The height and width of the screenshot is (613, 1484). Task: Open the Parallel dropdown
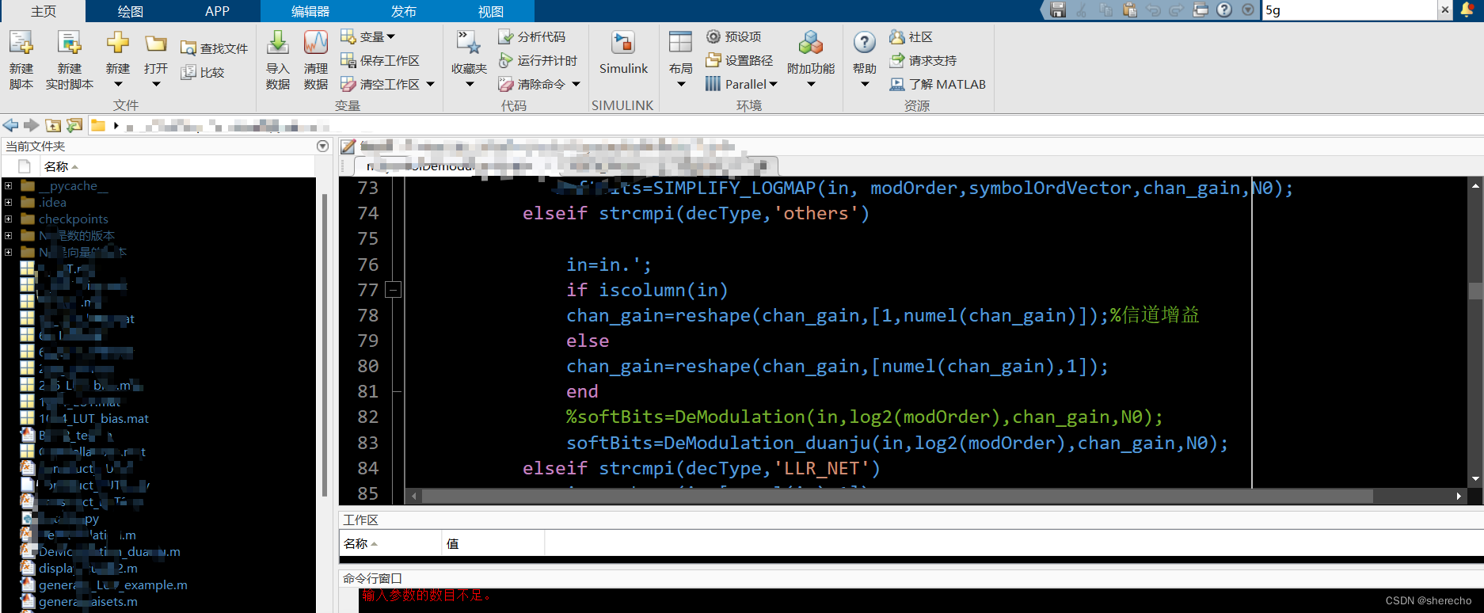coord(742,84)
